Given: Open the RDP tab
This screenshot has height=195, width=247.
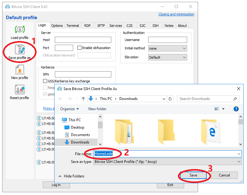Looking at the screenshot, I should tap(87, 26).
